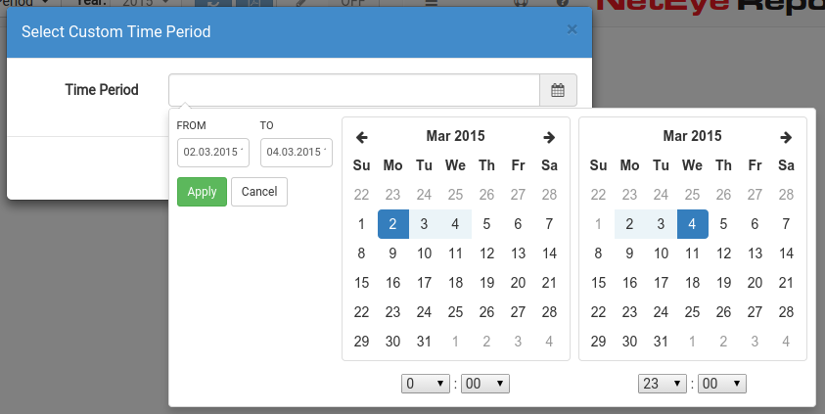Select March 4 in the right calendar
Viewport: 825px width, 414px height.
[693, 224]
